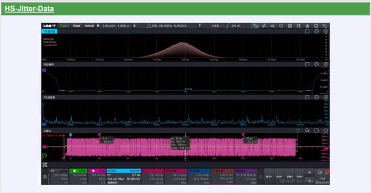Click the Autoset button
Image resolution: width=371 pixels, height=193 pixels.
click(89, 26)
